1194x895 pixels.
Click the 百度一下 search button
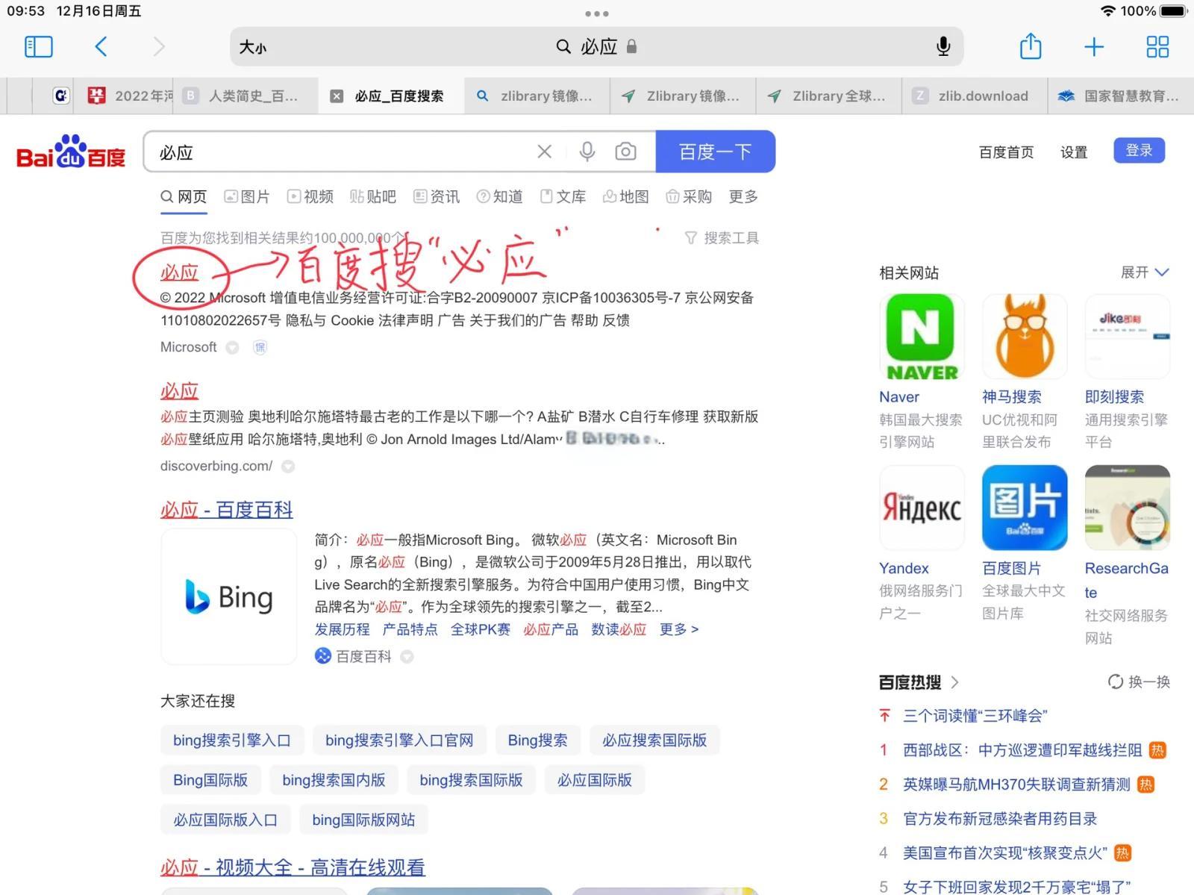coord(715,152)
